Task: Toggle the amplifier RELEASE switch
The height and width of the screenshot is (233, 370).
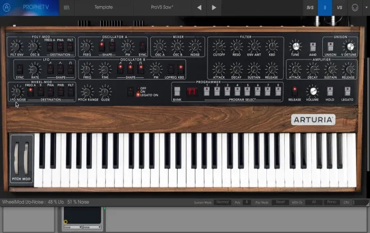Action: [294, 92]
